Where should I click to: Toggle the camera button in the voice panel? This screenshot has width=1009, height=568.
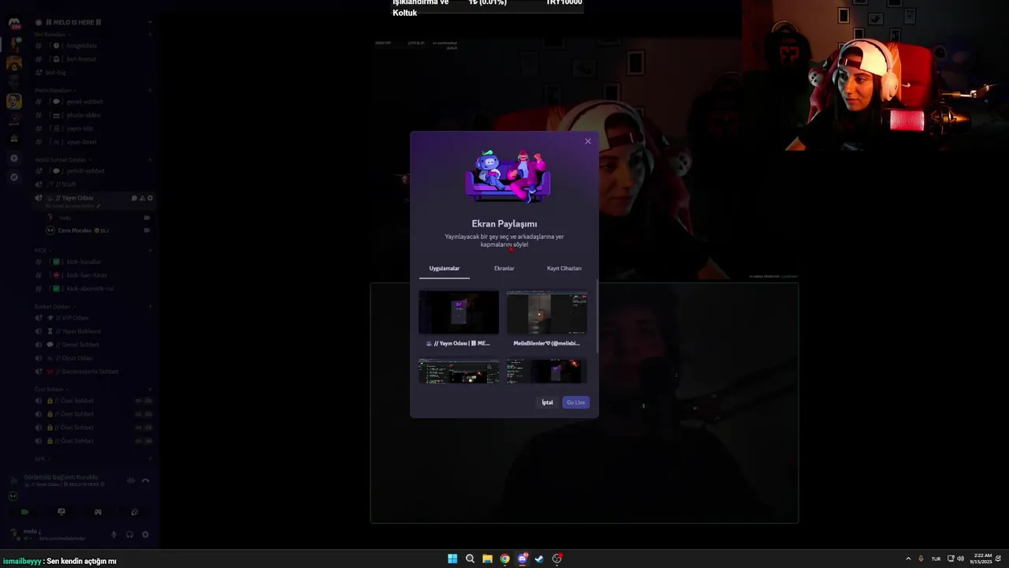pos(24,512)
